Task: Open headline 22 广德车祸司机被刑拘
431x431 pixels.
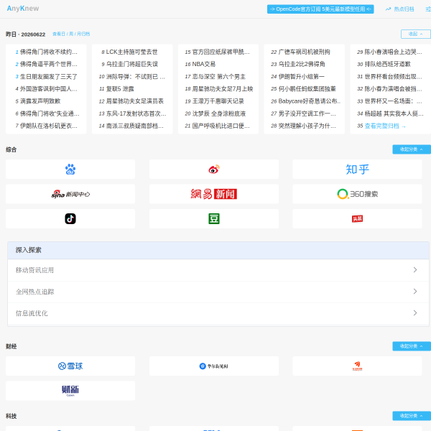Action: point(304,52)
